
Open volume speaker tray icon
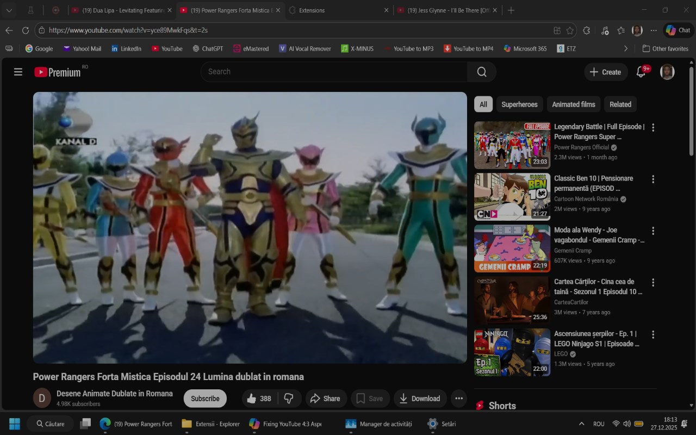[x=627, y=424]
